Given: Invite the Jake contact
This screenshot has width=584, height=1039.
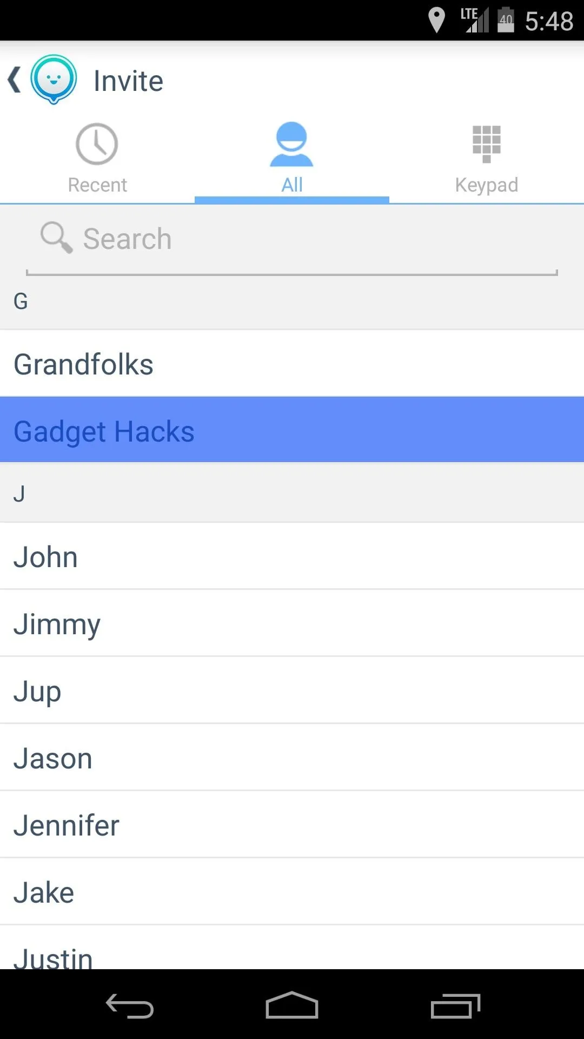Looking at the screenshot, I should [292, 892].
